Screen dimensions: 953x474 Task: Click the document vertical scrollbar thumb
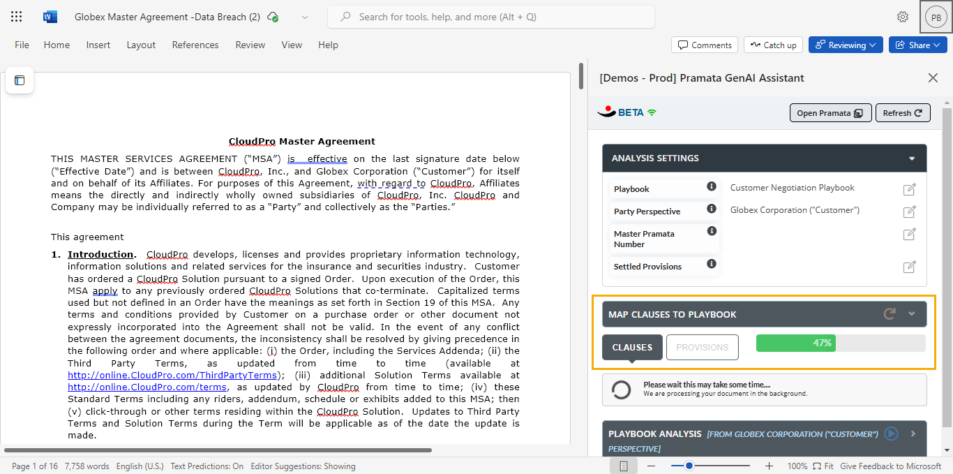(581, 76)
